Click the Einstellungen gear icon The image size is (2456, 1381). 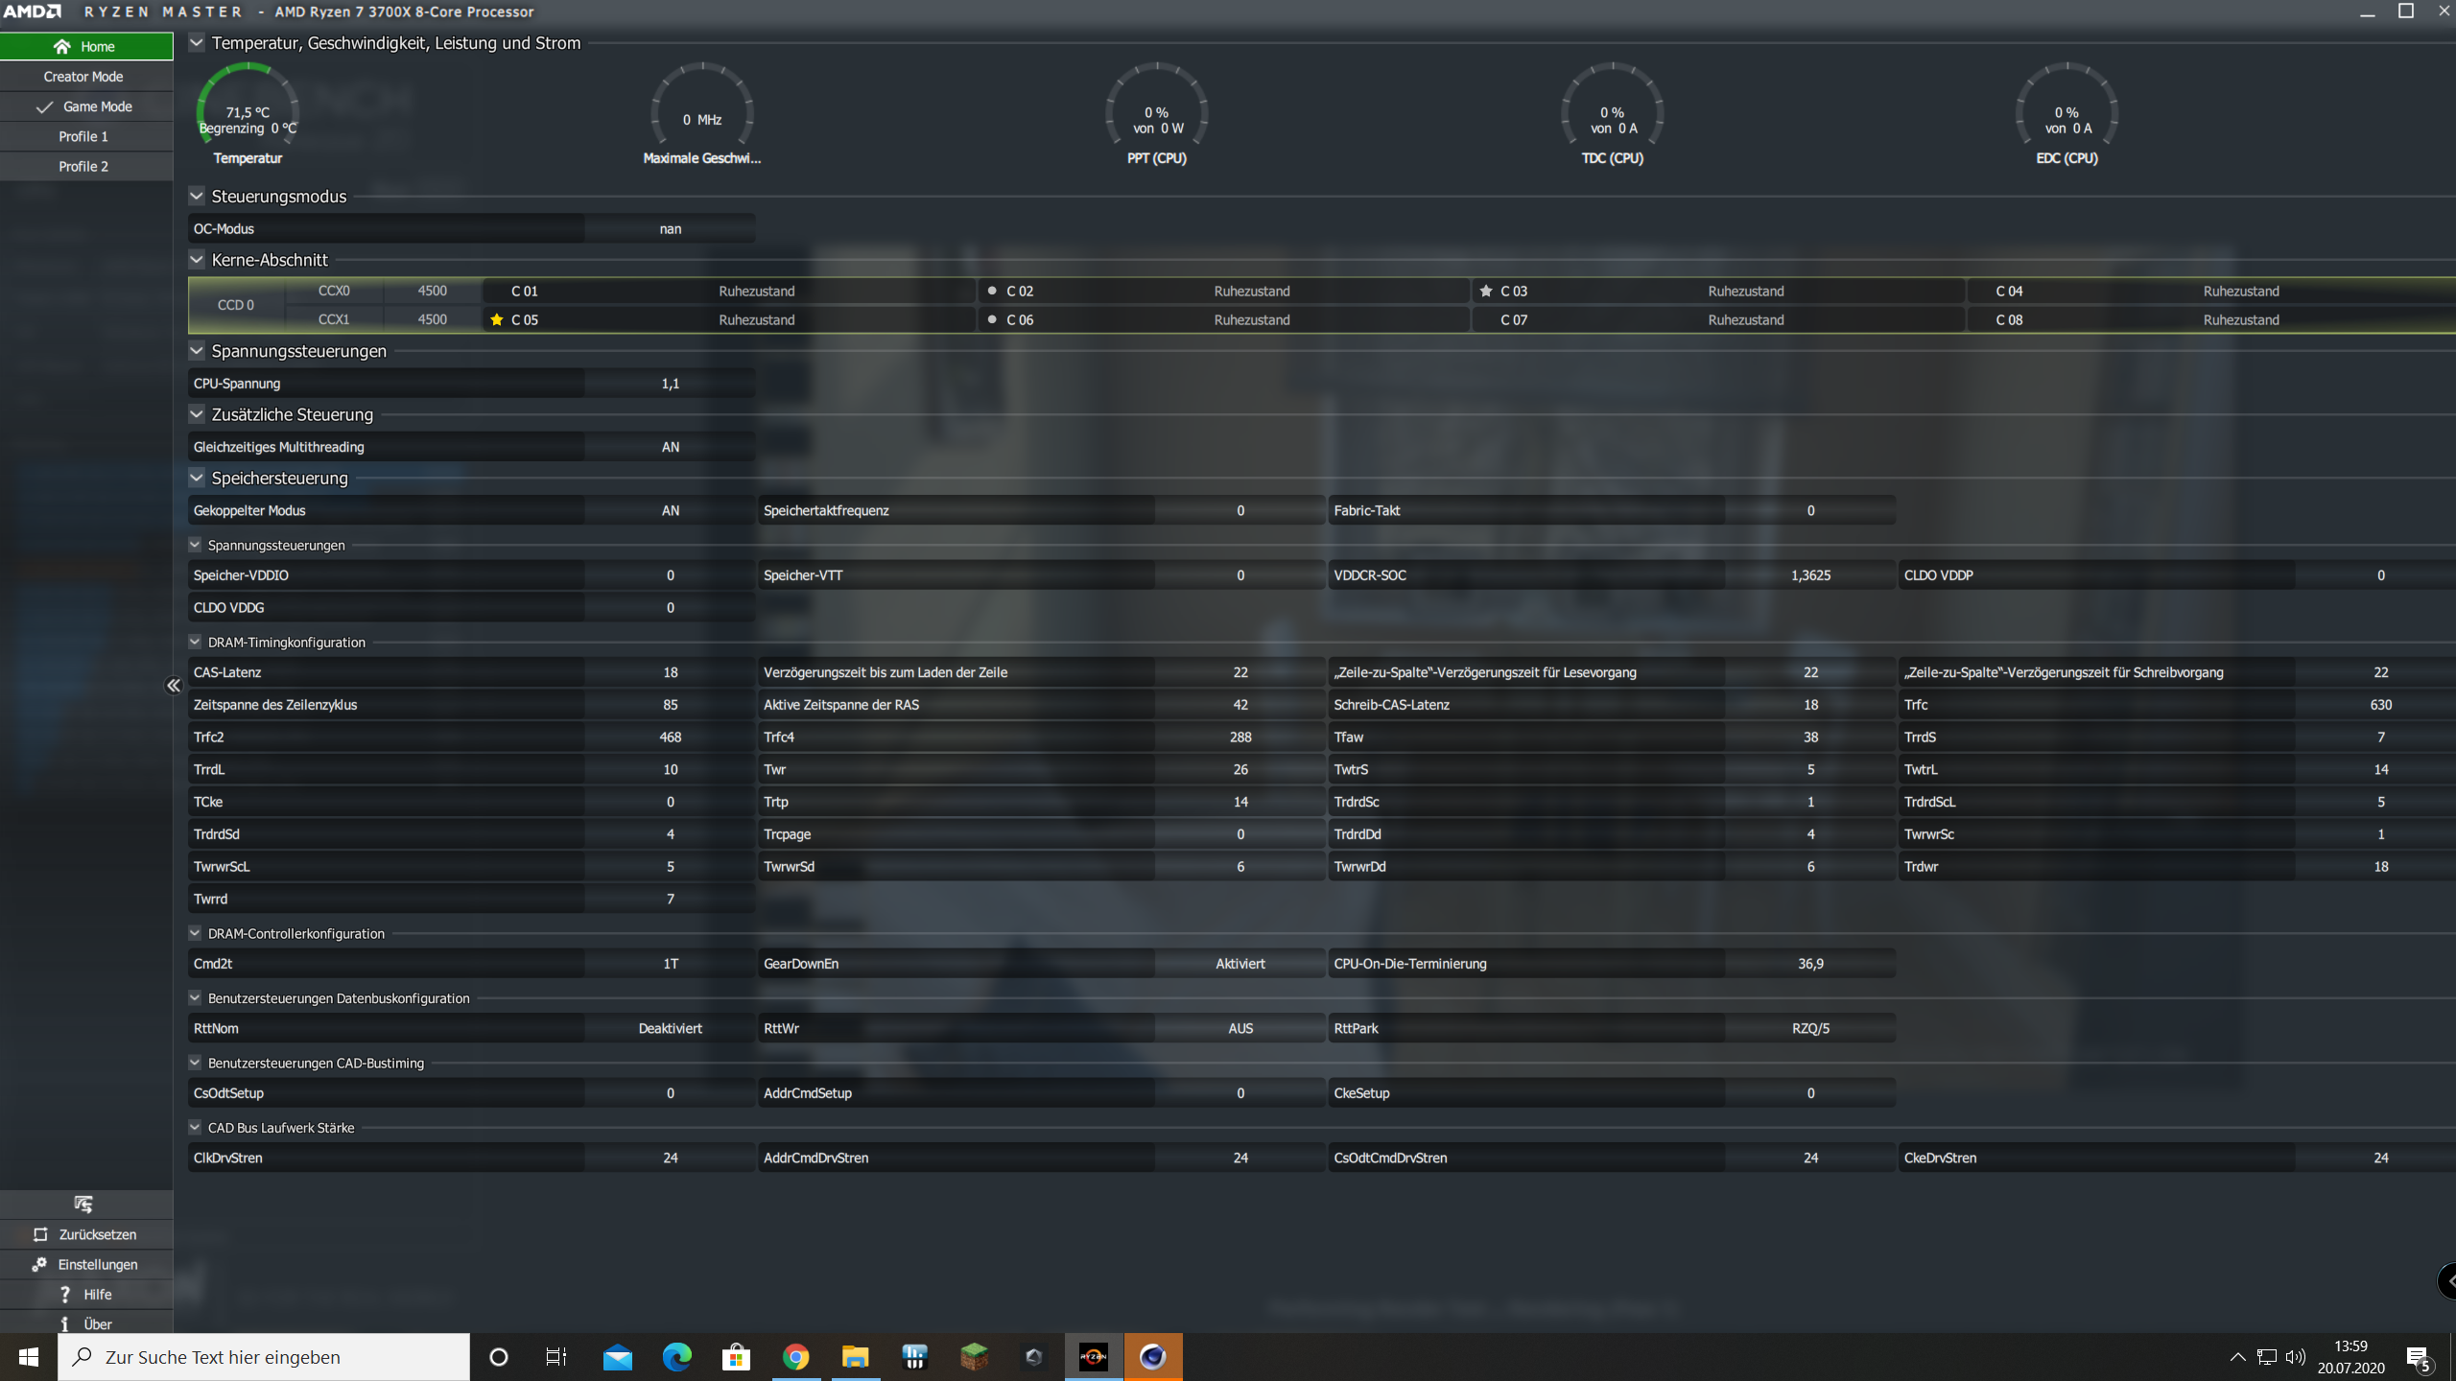coord(39,1264)
